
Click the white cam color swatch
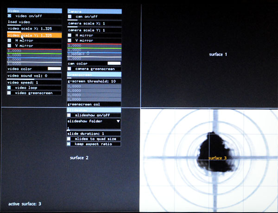pos(114,63)
